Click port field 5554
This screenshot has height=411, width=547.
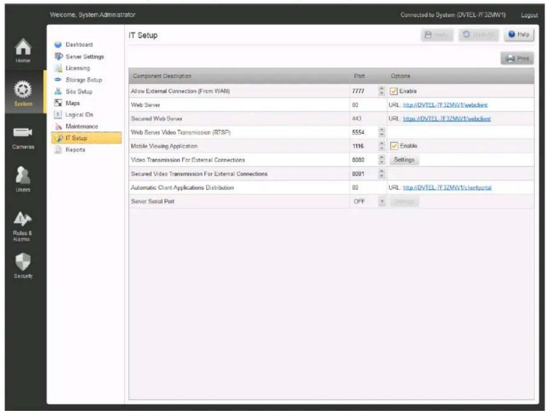364,132
